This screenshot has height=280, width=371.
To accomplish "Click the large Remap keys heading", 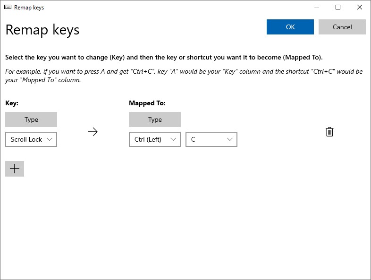I will pos(42,30).
